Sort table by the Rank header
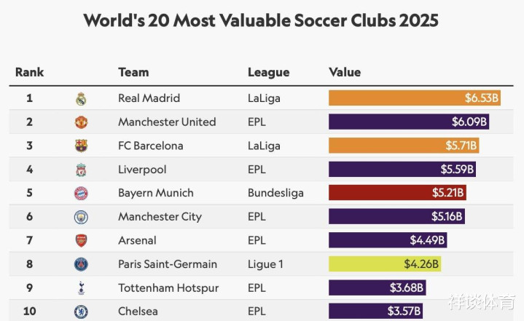 (29, 72)
